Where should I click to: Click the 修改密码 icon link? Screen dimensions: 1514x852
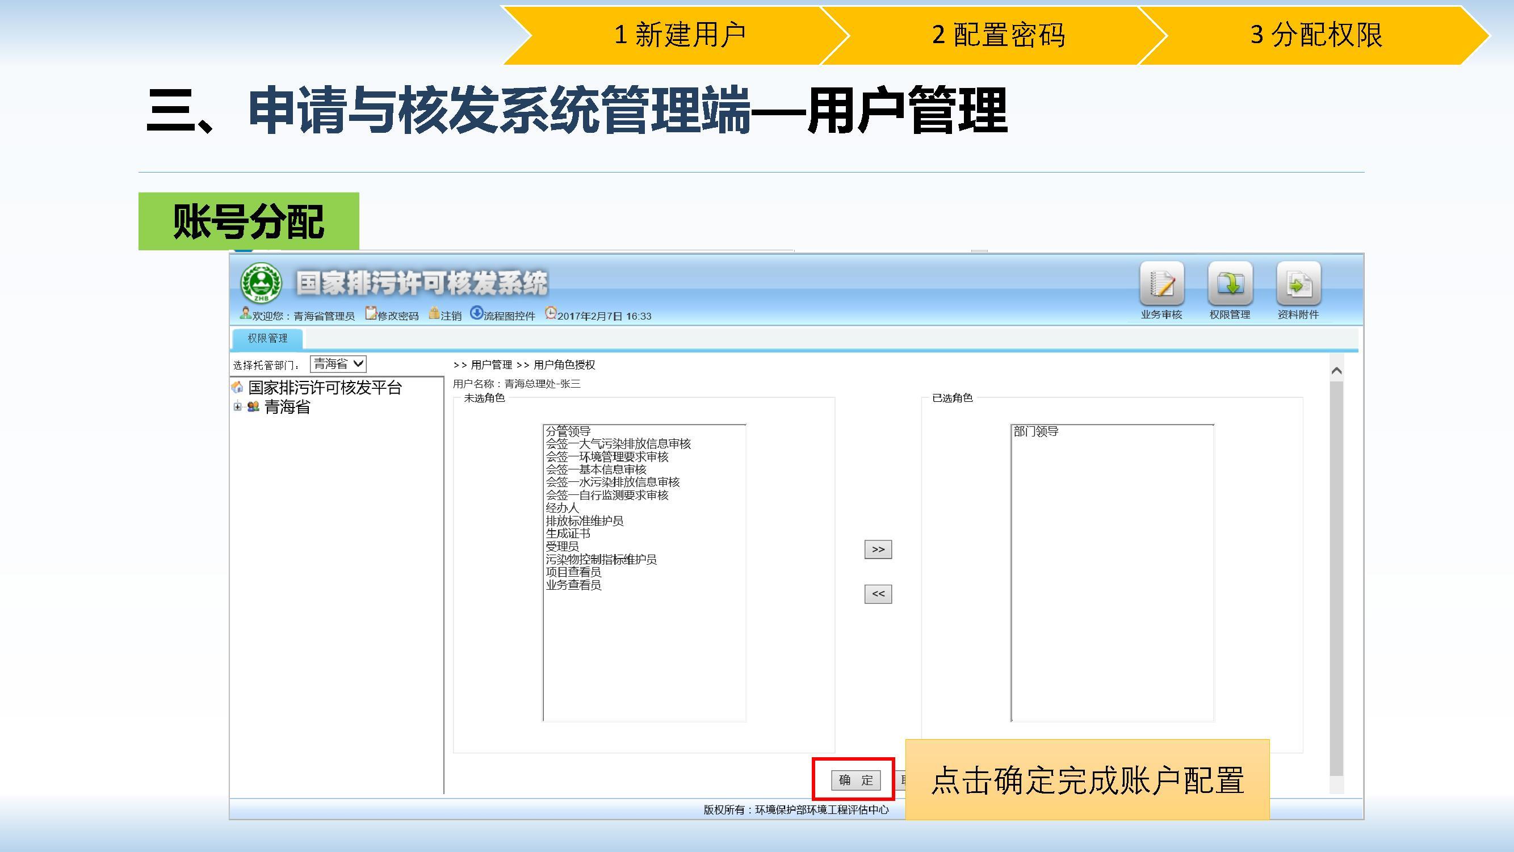click(371, 314)
